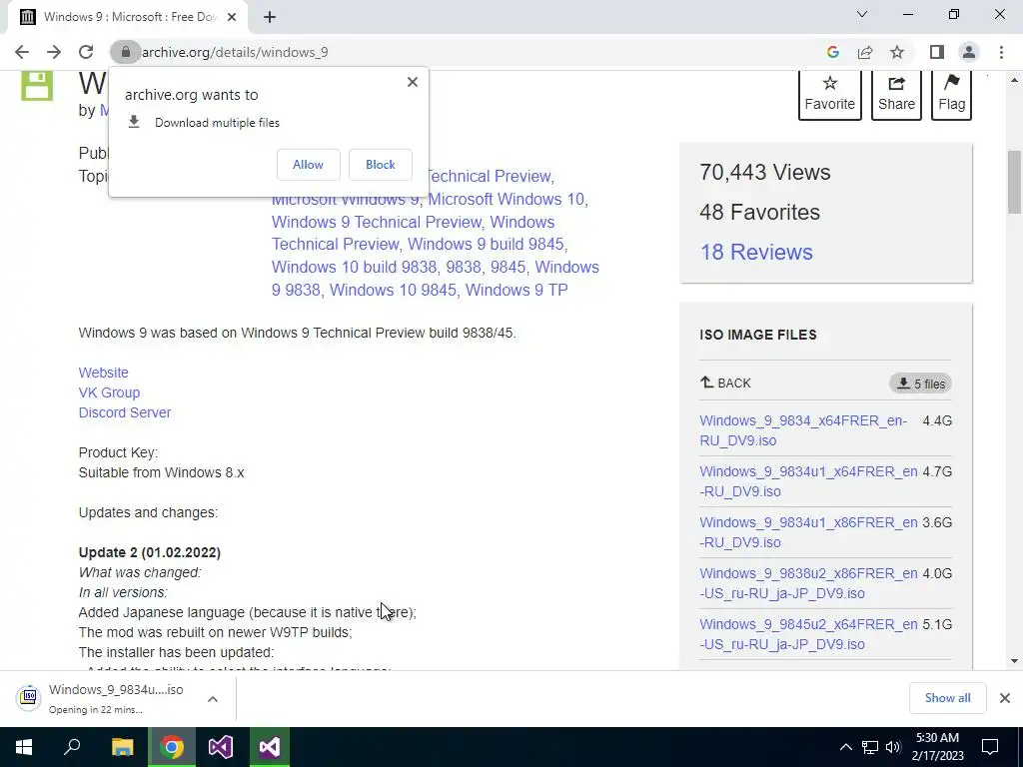Block downloading multiple files

pyautogui.click(x=381, y=165)
